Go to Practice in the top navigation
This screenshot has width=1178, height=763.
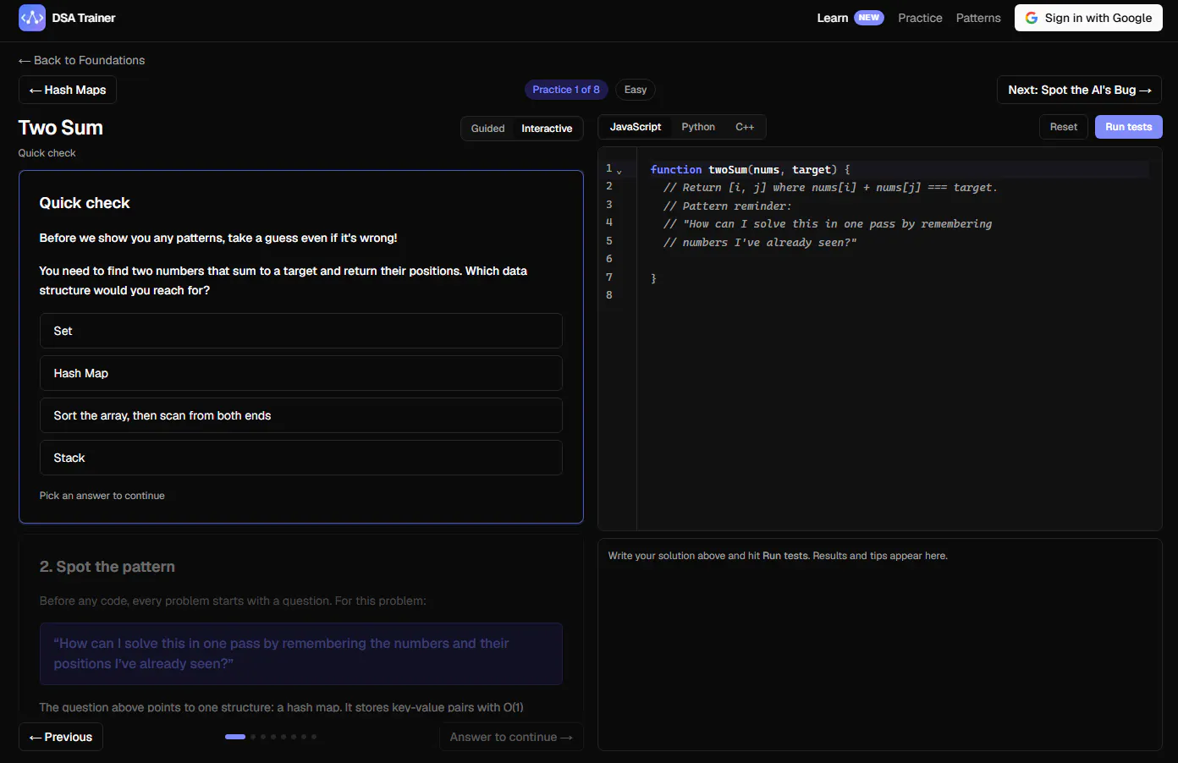point(920,18)
